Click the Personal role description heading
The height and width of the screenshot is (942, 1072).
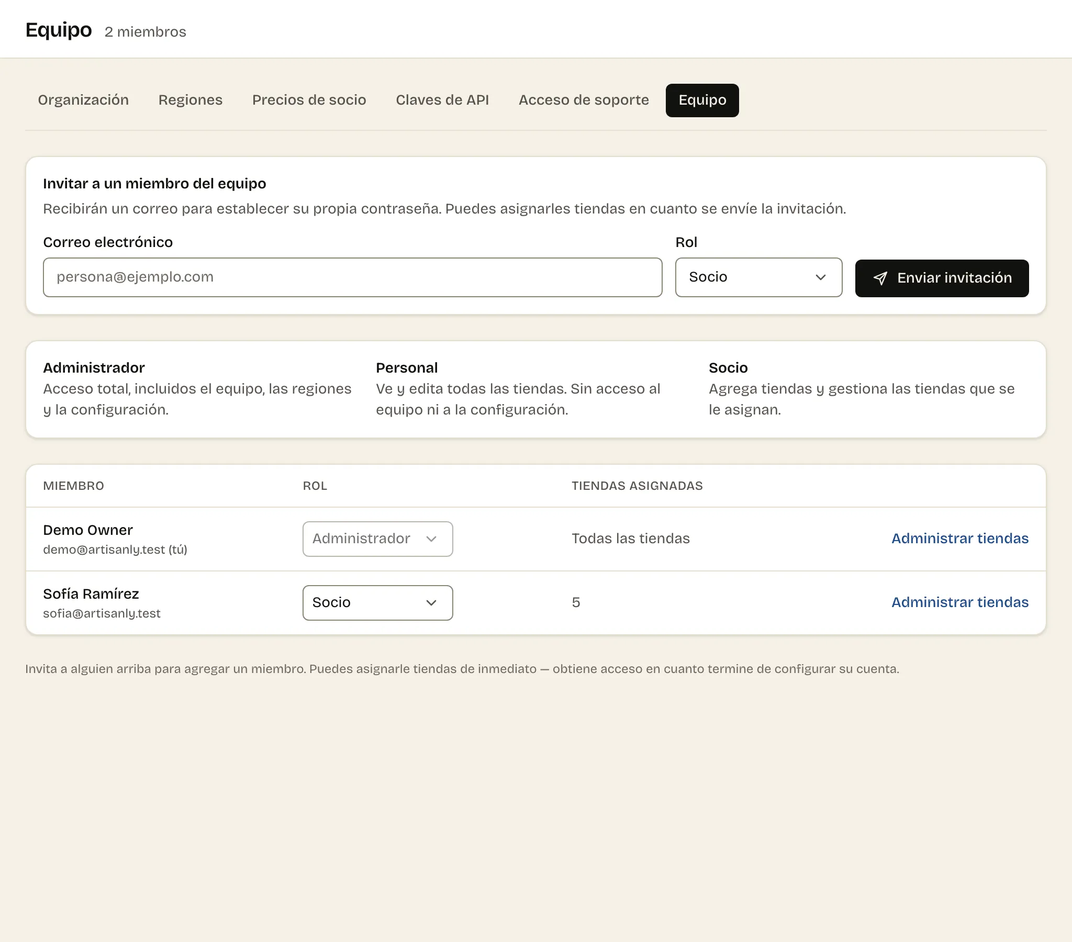[407, 368]
